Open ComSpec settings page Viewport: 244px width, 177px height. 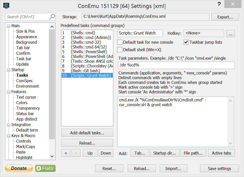(x=25, y=81)
